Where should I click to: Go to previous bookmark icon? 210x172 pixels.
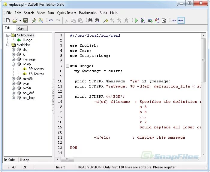pyautogui.click(x=120, y=20)
